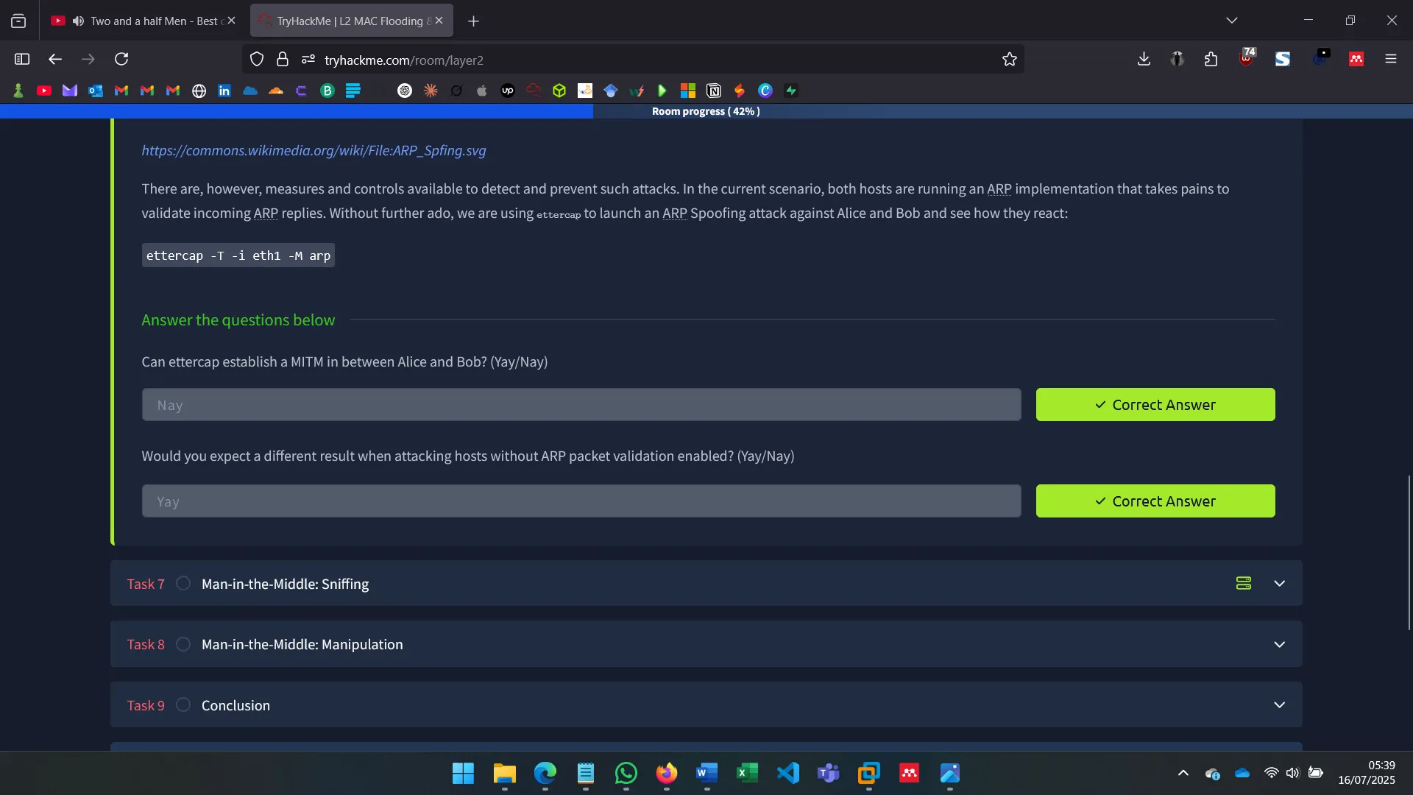Viewport: 1413px width, 795px height.
Task: Open the LinkedIn bookmark
Action: click(224, 91)
